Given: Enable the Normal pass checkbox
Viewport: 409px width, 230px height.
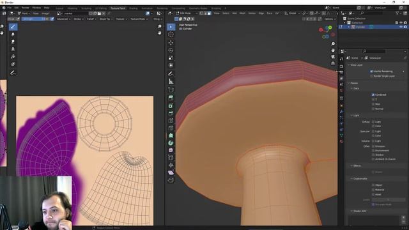Looking at the screenshot, I should pyautogui.click(x=373, y=109).
